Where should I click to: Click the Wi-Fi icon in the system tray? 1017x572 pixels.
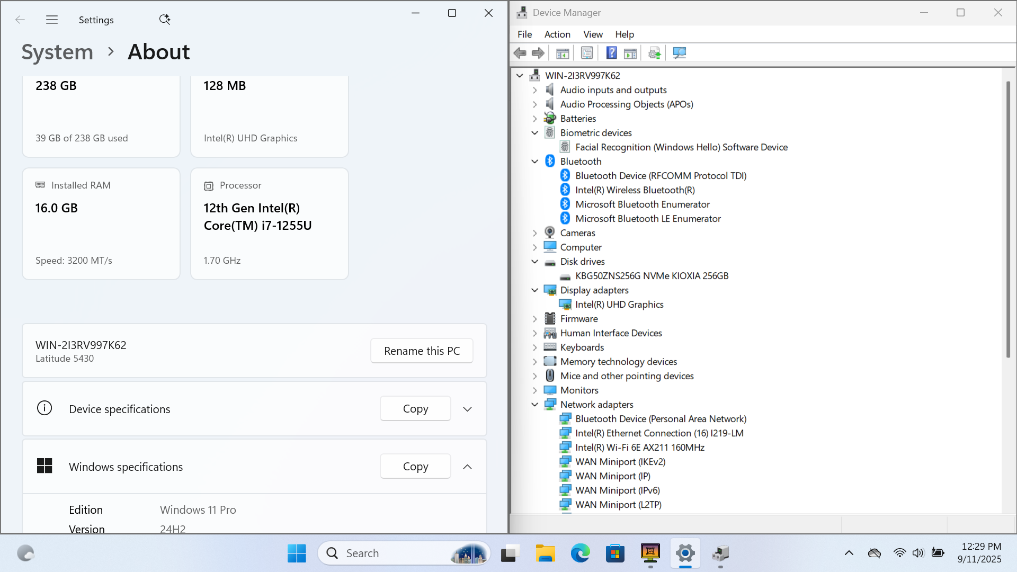tap(899, 553)
